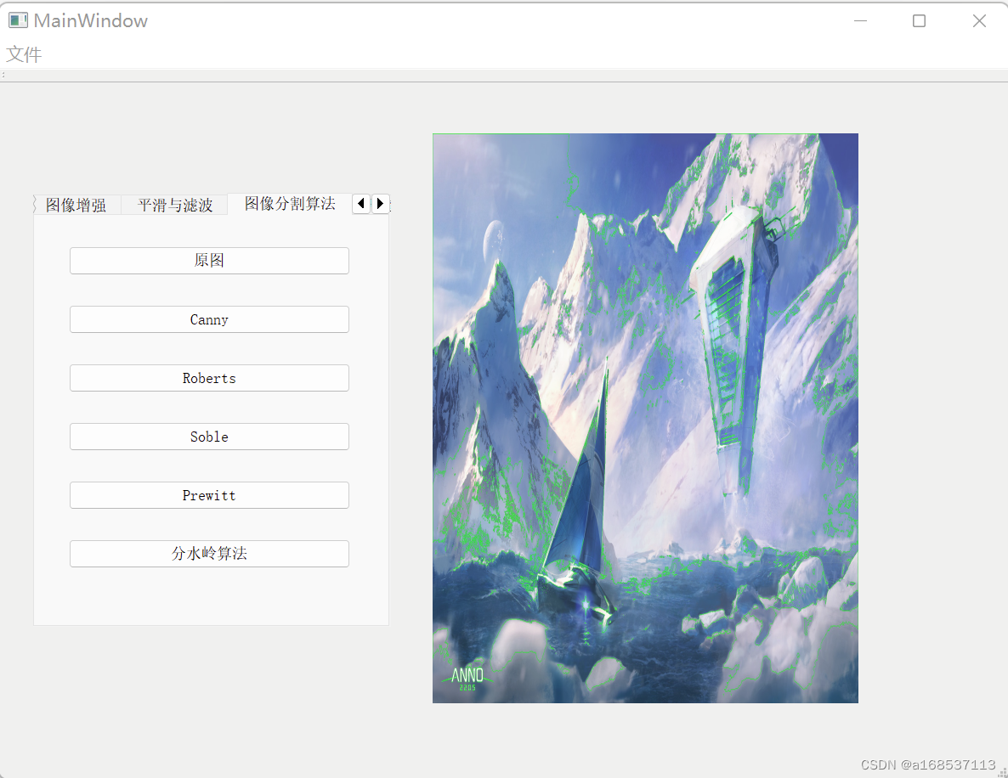Run the Soble edge filter

click(x=210, y=437)
